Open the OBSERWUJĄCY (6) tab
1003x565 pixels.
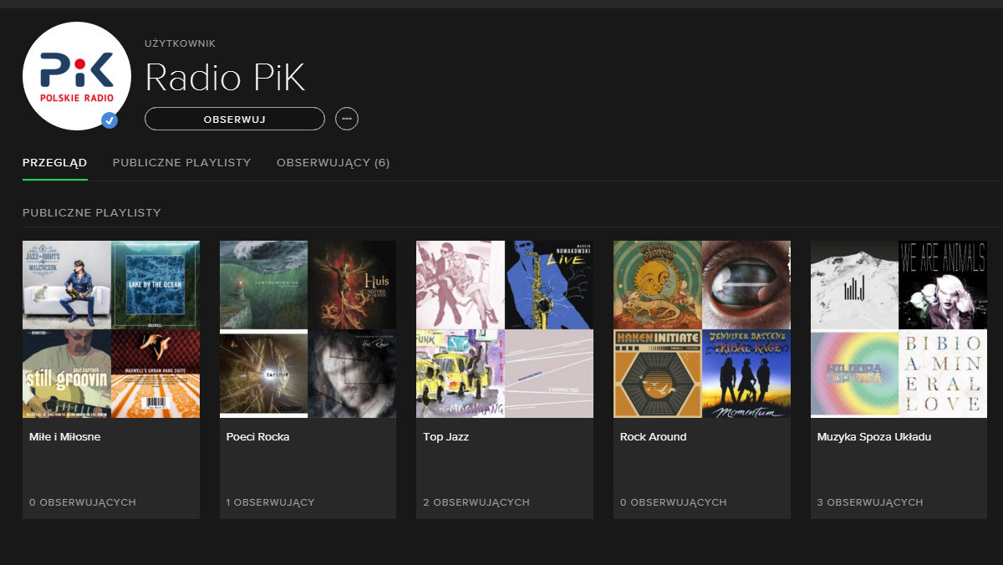pos(333,163)
